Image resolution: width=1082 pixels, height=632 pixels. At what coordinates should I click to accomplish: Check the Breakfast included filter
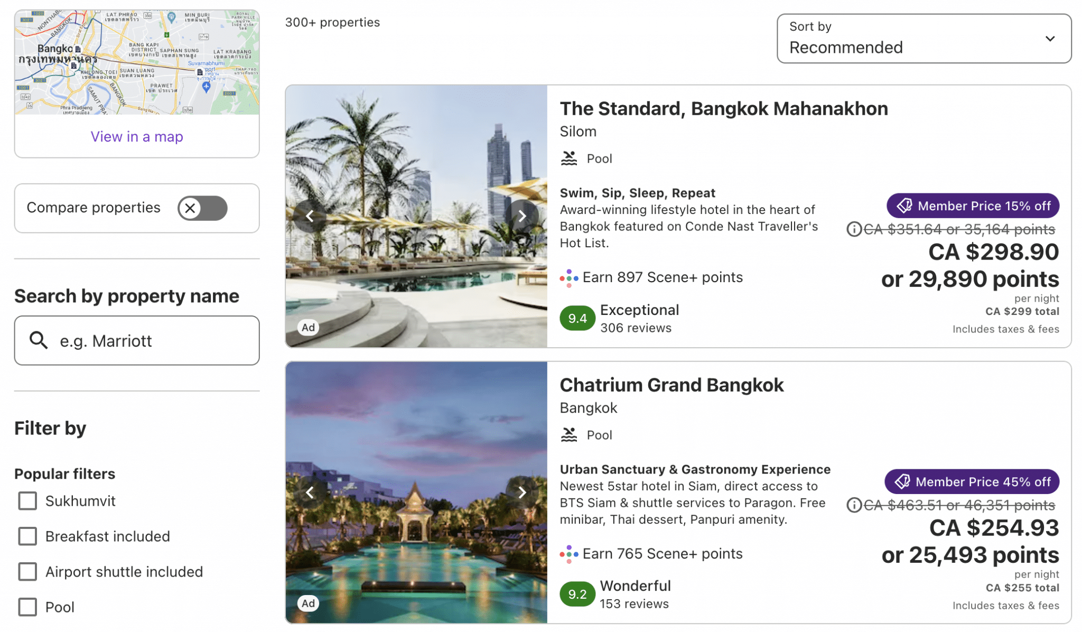27,536
